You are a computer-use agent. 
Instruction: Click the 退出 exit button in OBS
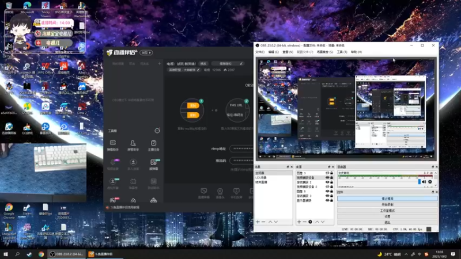(x=387, y=223)
